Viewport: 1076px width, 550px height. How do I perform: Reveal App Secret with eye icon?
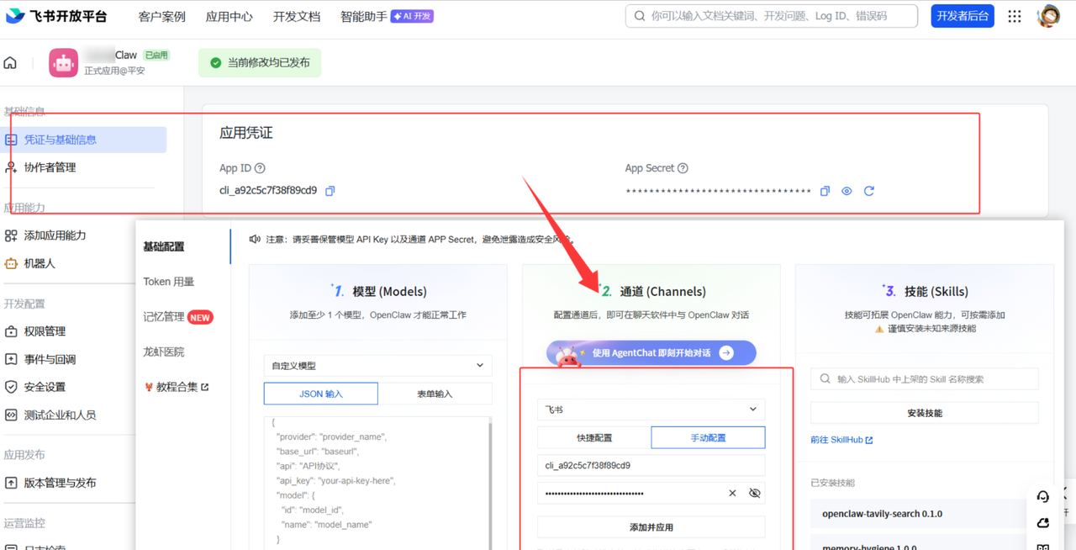click(x=847, y=191)
